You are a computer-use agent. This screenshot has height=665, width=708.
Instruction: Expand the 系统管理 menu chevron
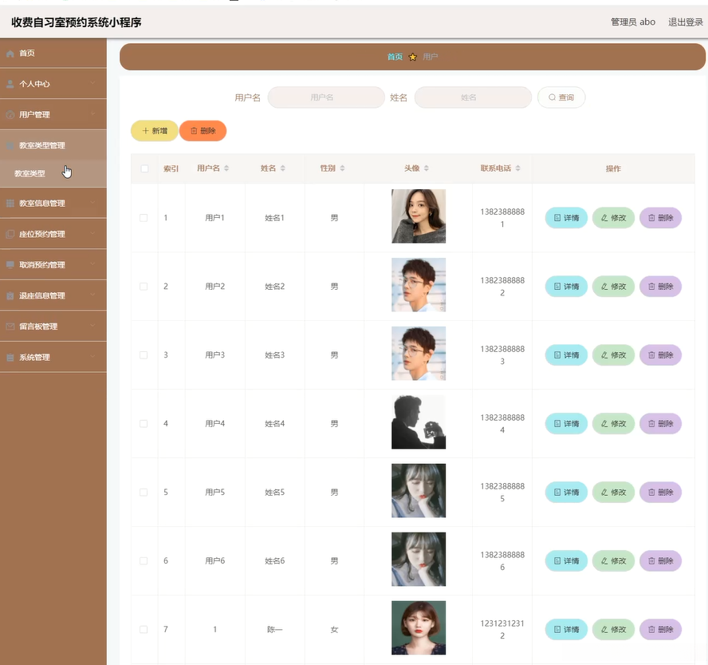point(92,356)
